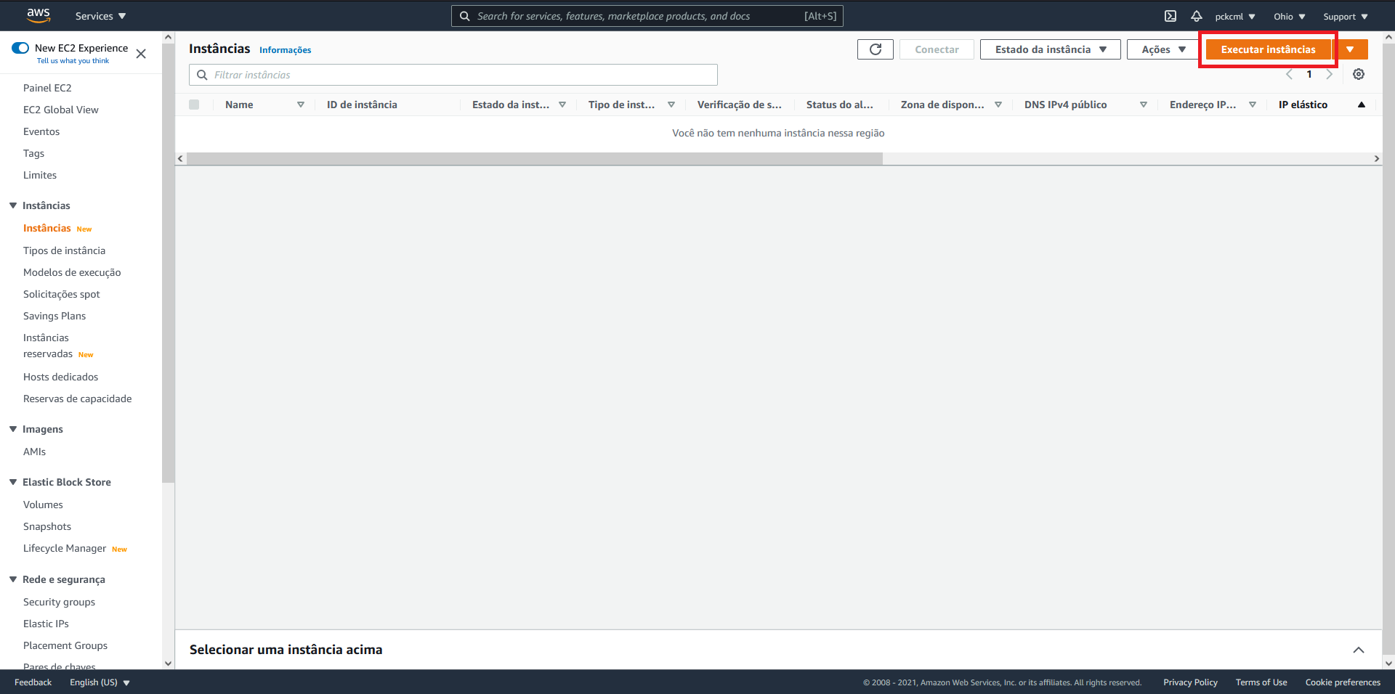Click the Filtrar instâncias search field

453,74
